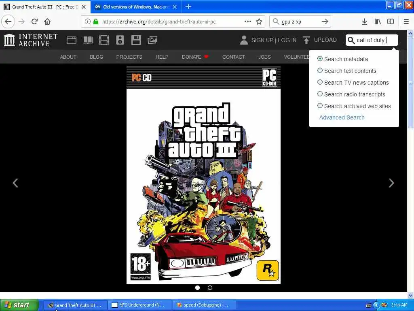This screenshot has width=414, height=311.
Task: Expand hidden system tray icons arrow
Action: 376,305
